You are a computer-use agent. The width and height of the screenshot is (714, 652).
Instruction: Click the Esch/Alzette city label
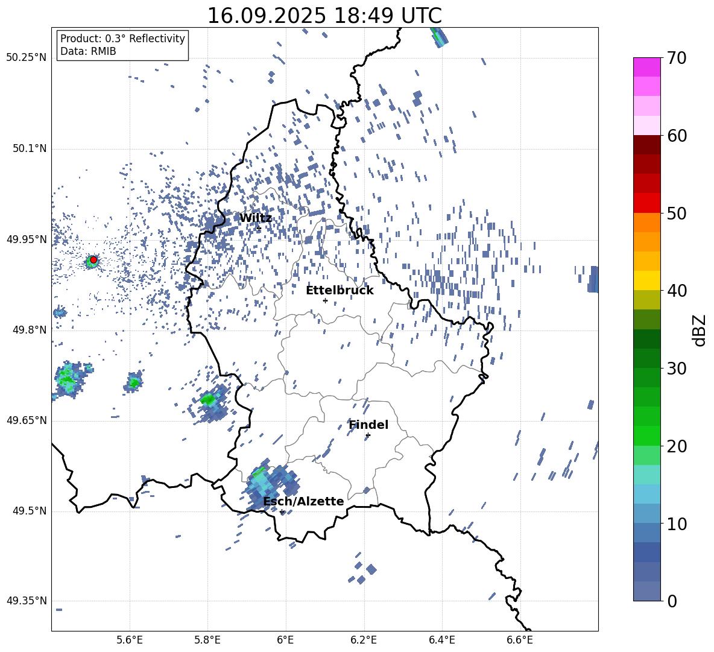click(x=303, y=502)
